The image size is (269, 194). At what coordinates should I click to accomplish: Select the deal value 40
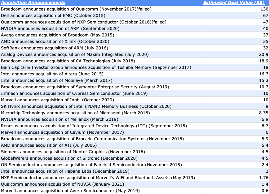(x=266, y=28)
